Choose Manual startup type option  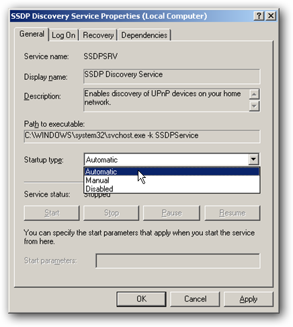172,180
